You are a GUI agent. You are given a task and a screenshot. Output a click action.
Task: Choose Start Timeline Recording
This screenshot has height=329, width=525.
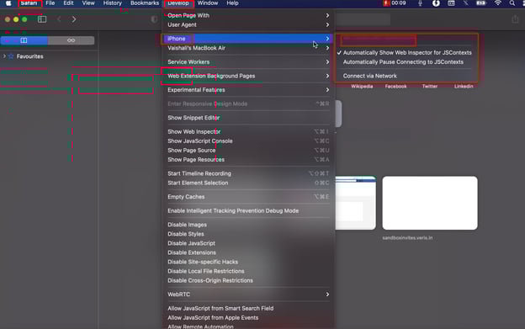tap(248, 173)
